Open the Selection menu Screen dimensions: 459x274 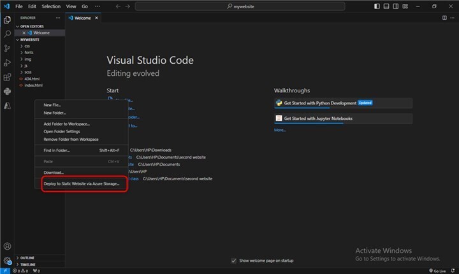[51, 6]
